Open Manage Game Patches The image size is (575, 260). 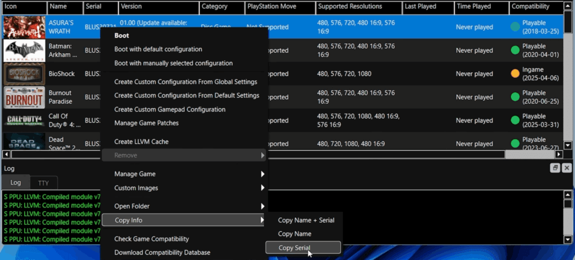coord(184,123)
